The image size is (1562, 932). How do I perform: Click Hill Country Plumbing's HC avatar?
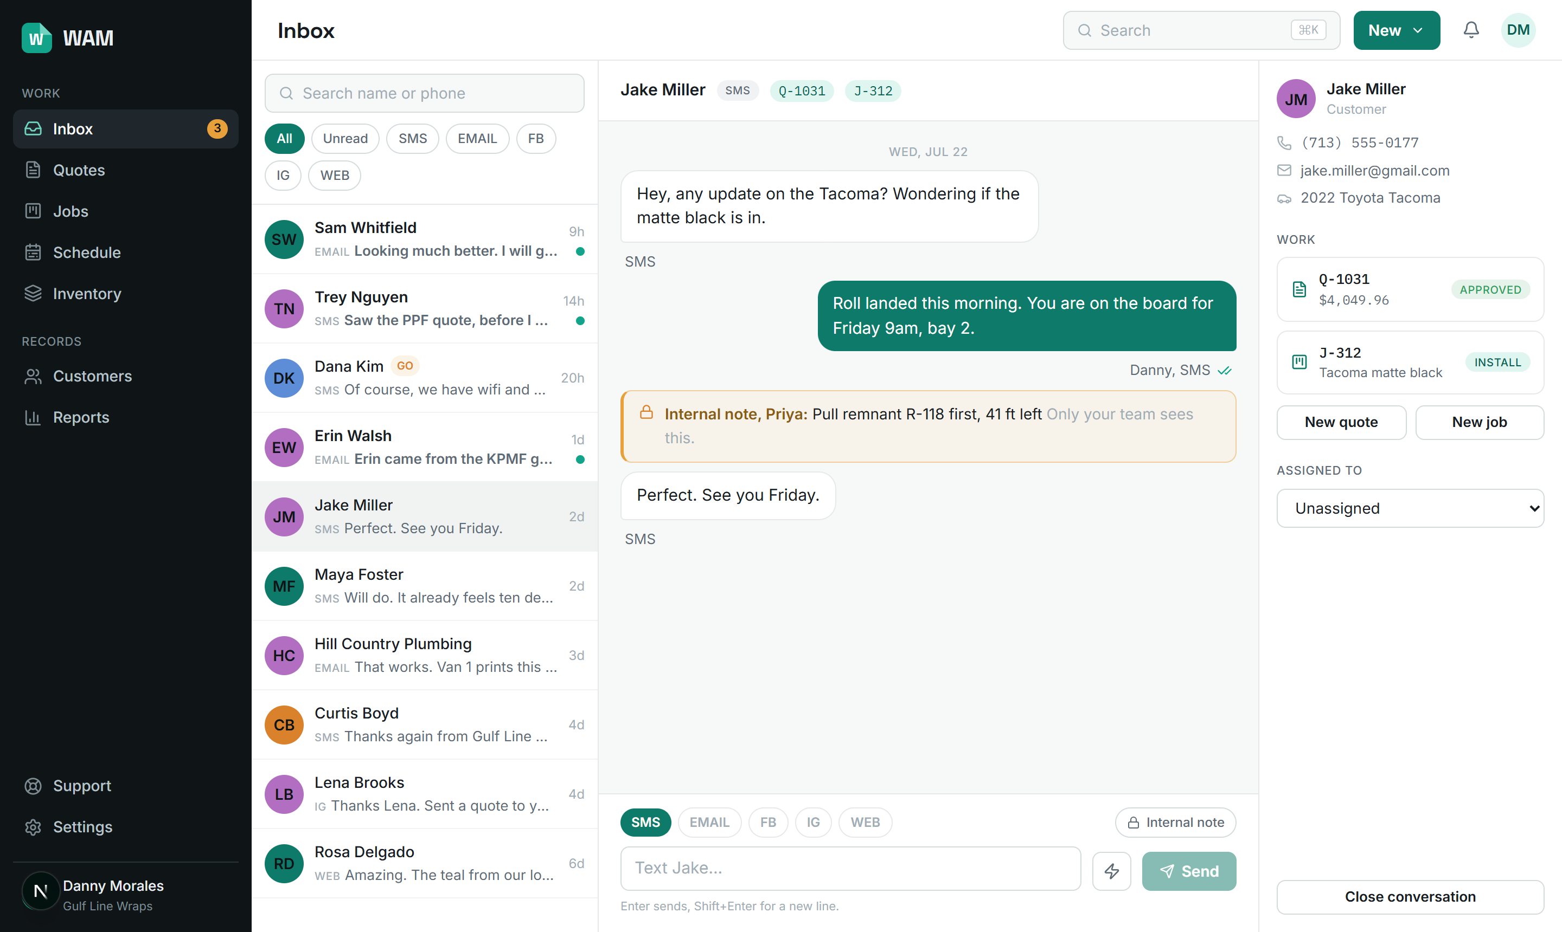[284, 656]
